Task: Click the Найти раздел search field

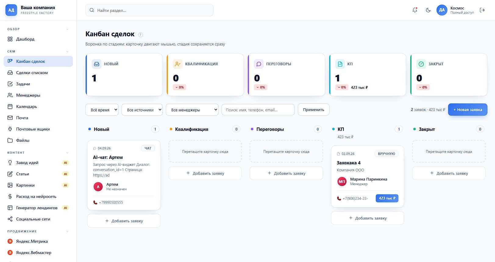Action: 149,10
